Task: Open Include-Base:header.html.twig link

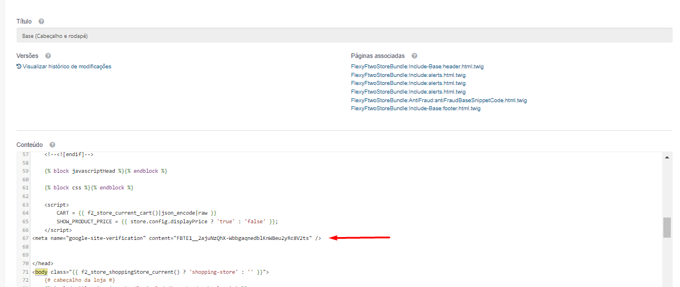Action: 417,67
